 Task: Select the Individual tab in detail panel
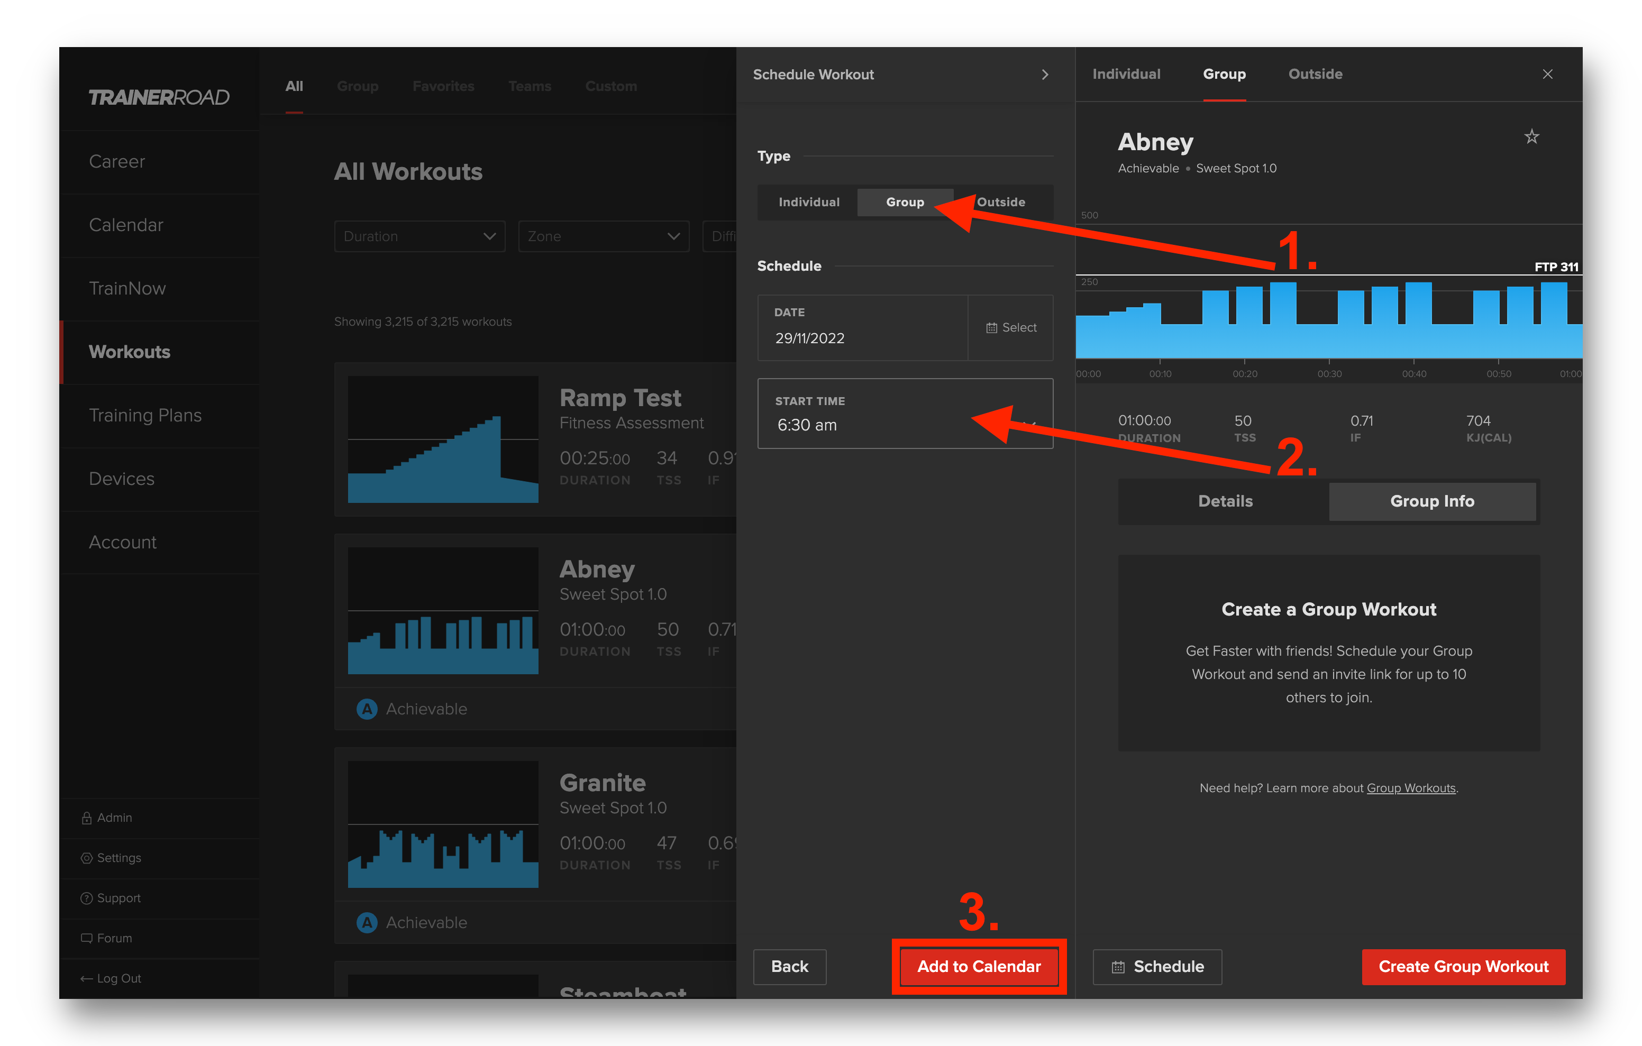tap(1126, 75)
